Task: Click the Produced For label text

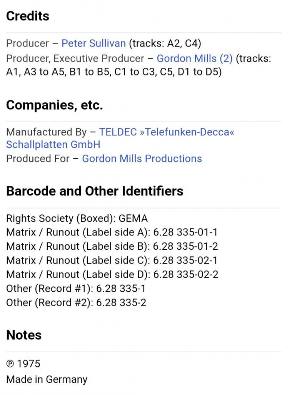Action: pos(38,159)
